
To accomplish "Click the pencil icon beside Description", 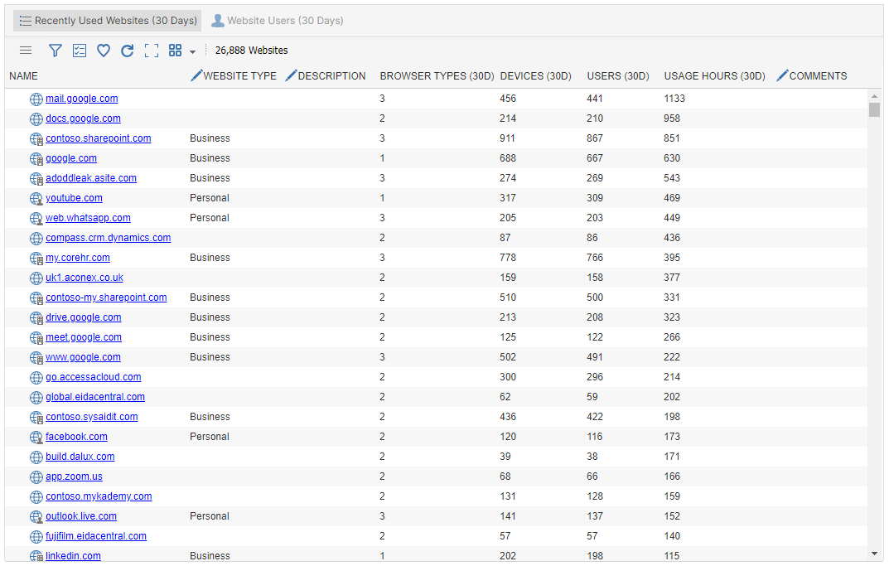I will pos(291,75).
